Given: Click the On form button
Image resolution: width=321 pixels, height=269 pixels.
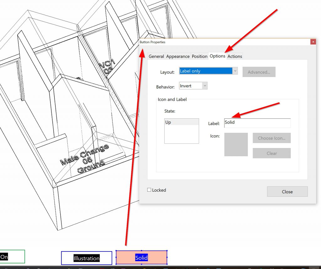Looking at the screenshot, I should pyautogui.click(x=12, y=257).
